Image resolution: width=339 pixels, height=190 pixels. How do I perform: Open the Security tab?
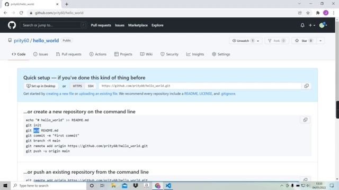coord(169,54)
